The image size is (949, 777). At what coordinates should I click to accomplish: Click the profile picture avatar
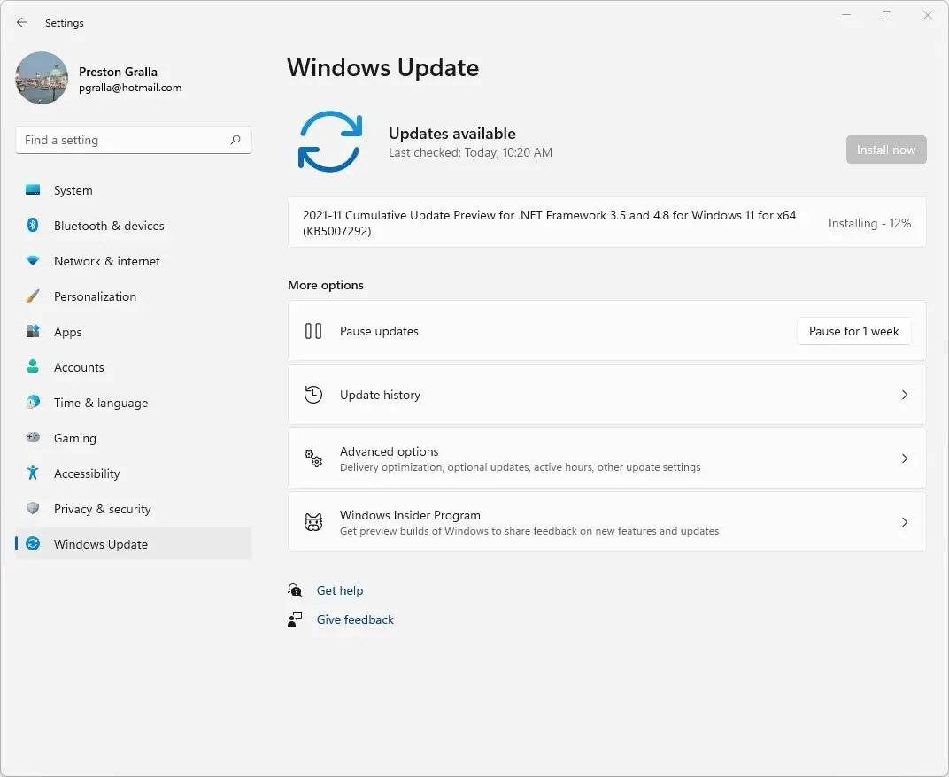[42, 78]
